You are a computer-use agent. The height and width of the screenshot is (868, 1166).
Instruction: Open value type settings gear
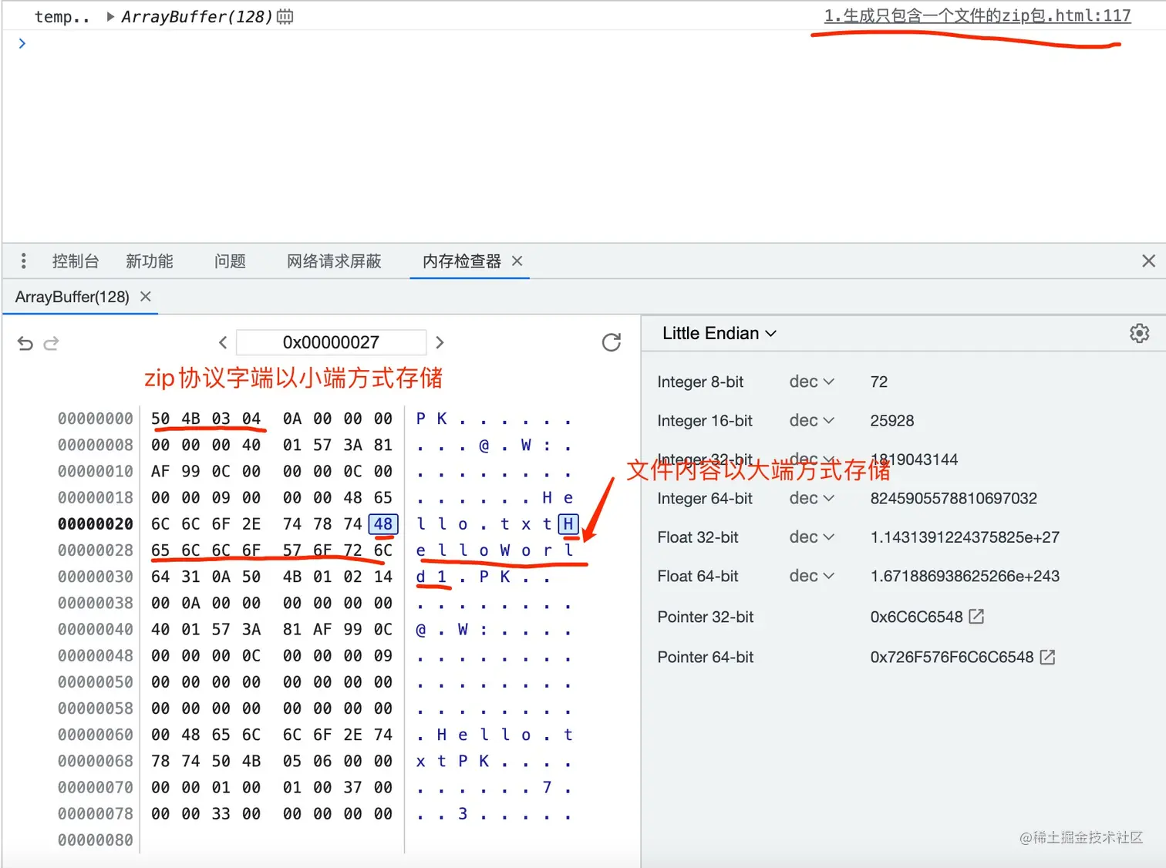1140,333
